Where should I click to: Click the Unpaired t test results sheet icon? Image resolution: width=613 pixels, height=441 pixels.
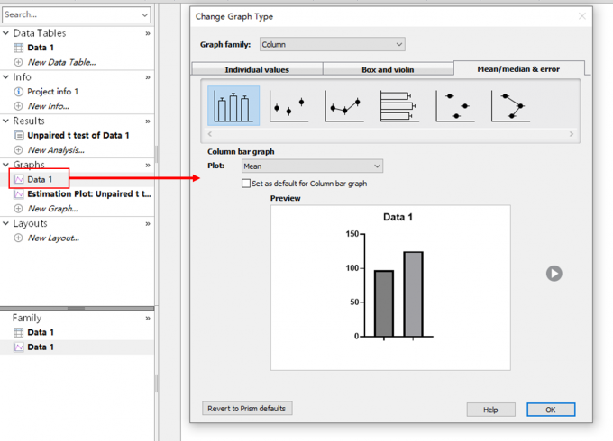[x=18, y=135]
